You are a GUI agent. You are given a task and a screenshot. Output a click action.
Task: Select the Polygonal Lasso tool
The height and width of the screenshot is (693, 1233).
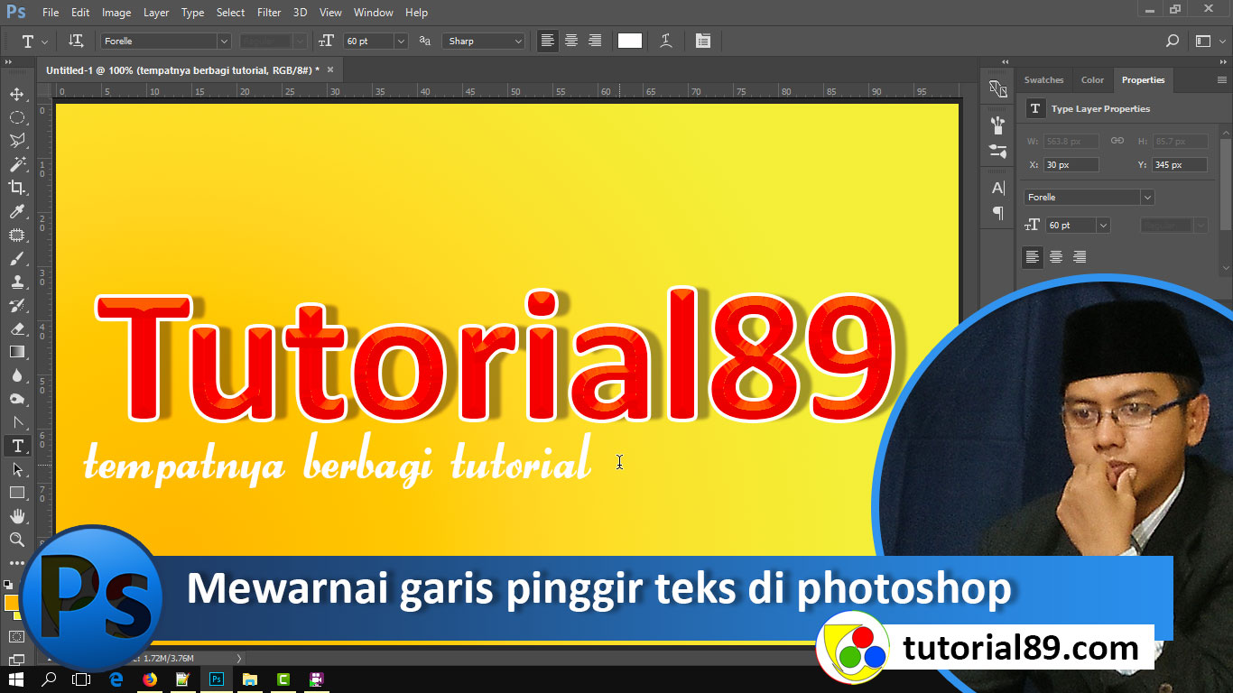[16, 141]
